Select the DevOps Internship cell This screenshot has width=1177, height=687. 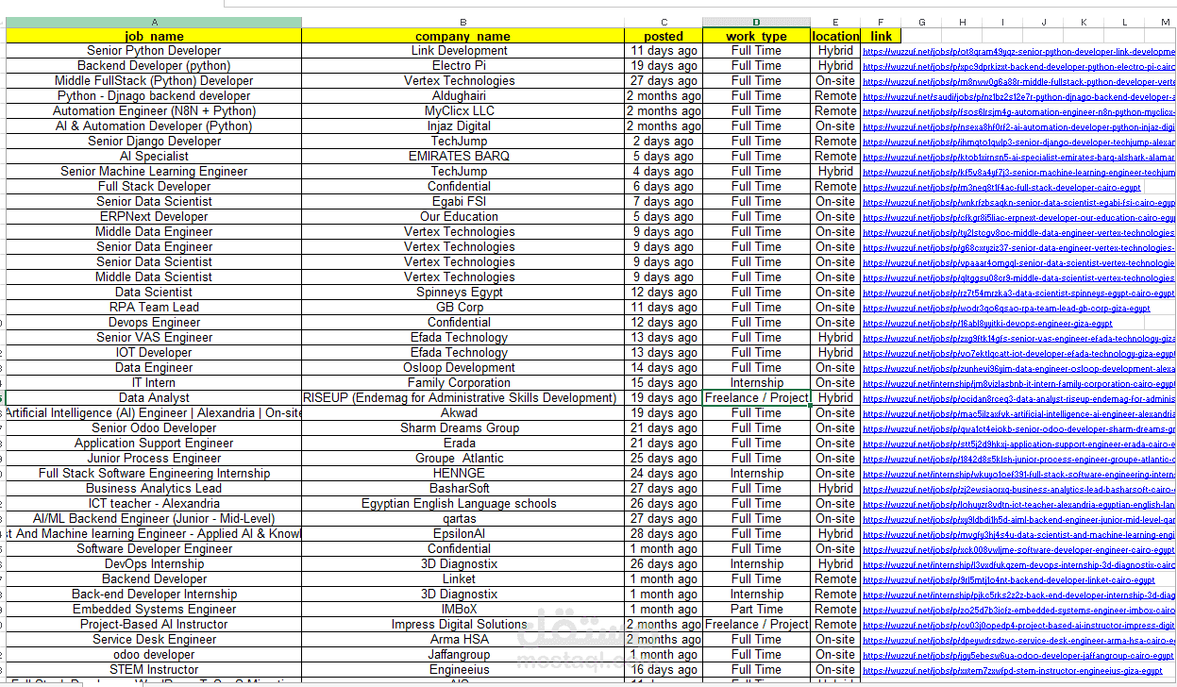pyautogui.click(x=154, y=564)
